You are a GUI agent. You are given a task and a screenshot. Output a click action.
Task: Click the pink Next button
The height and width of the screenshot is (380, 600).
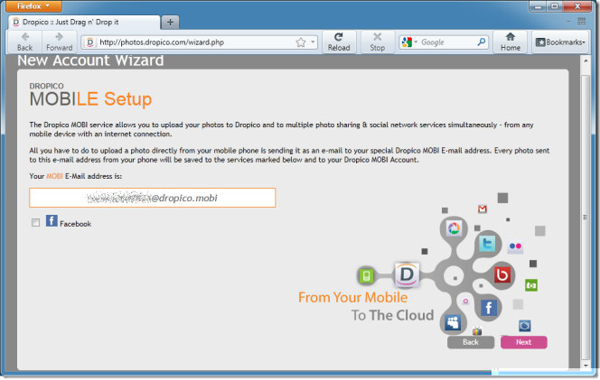point(523,342)
